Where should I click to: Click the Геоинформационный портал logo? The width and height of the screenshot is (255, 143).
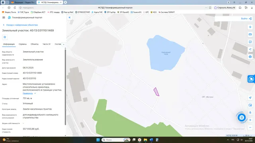(25, 17)
